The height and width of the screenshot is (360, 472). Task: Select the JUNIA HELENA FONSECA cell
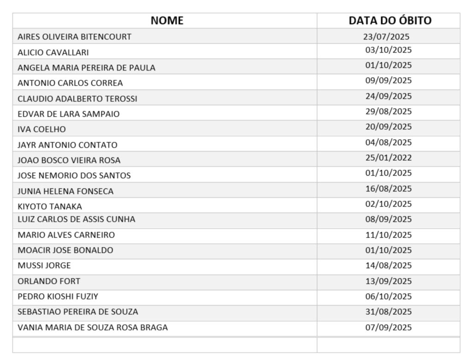click(65, 191)
